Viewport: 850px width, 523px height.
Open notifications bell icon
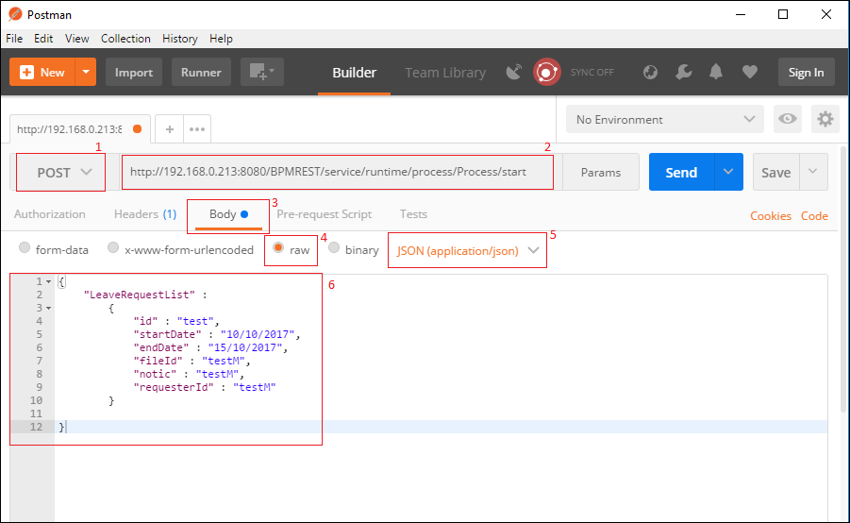click(x=716, y=72)
